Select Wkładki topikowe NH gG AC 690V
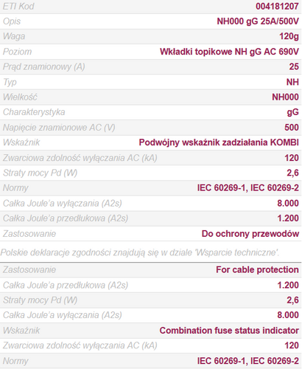 (229, 52)
